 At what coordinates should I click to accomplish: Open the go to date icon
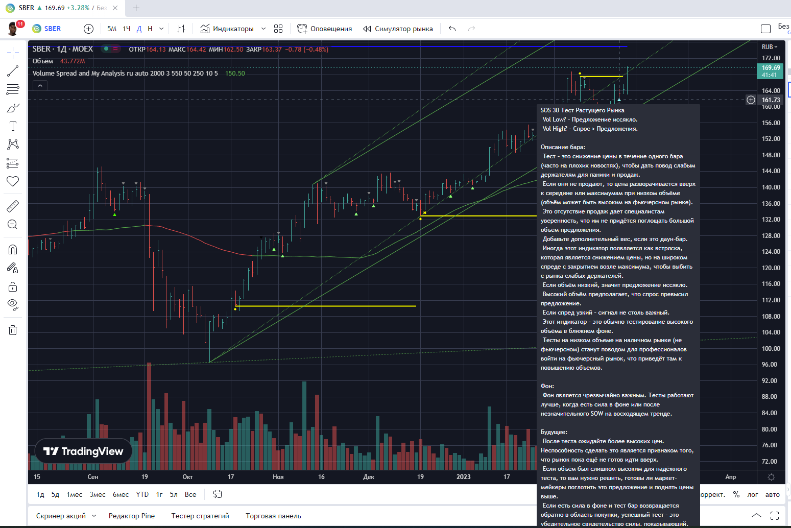click(217, 494)
